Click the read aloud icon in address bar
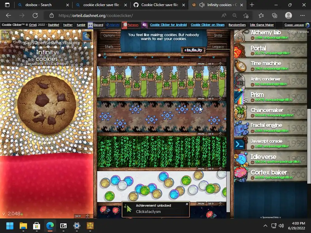The width and height of the screenshot is (311, 233). click(224, 15)
